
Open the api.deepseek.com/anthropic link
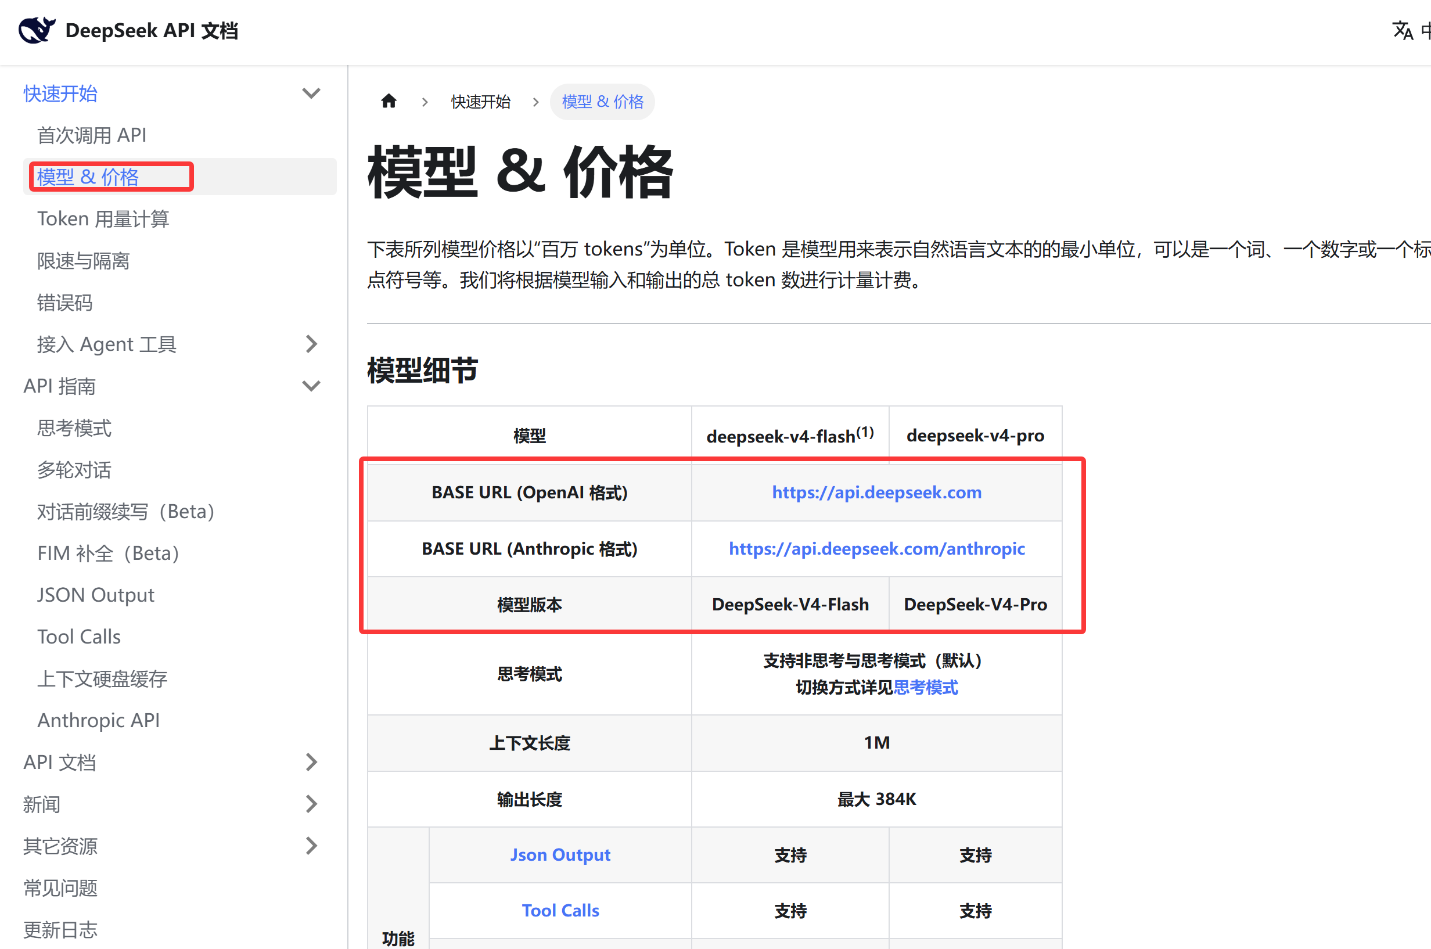[876, 548]
